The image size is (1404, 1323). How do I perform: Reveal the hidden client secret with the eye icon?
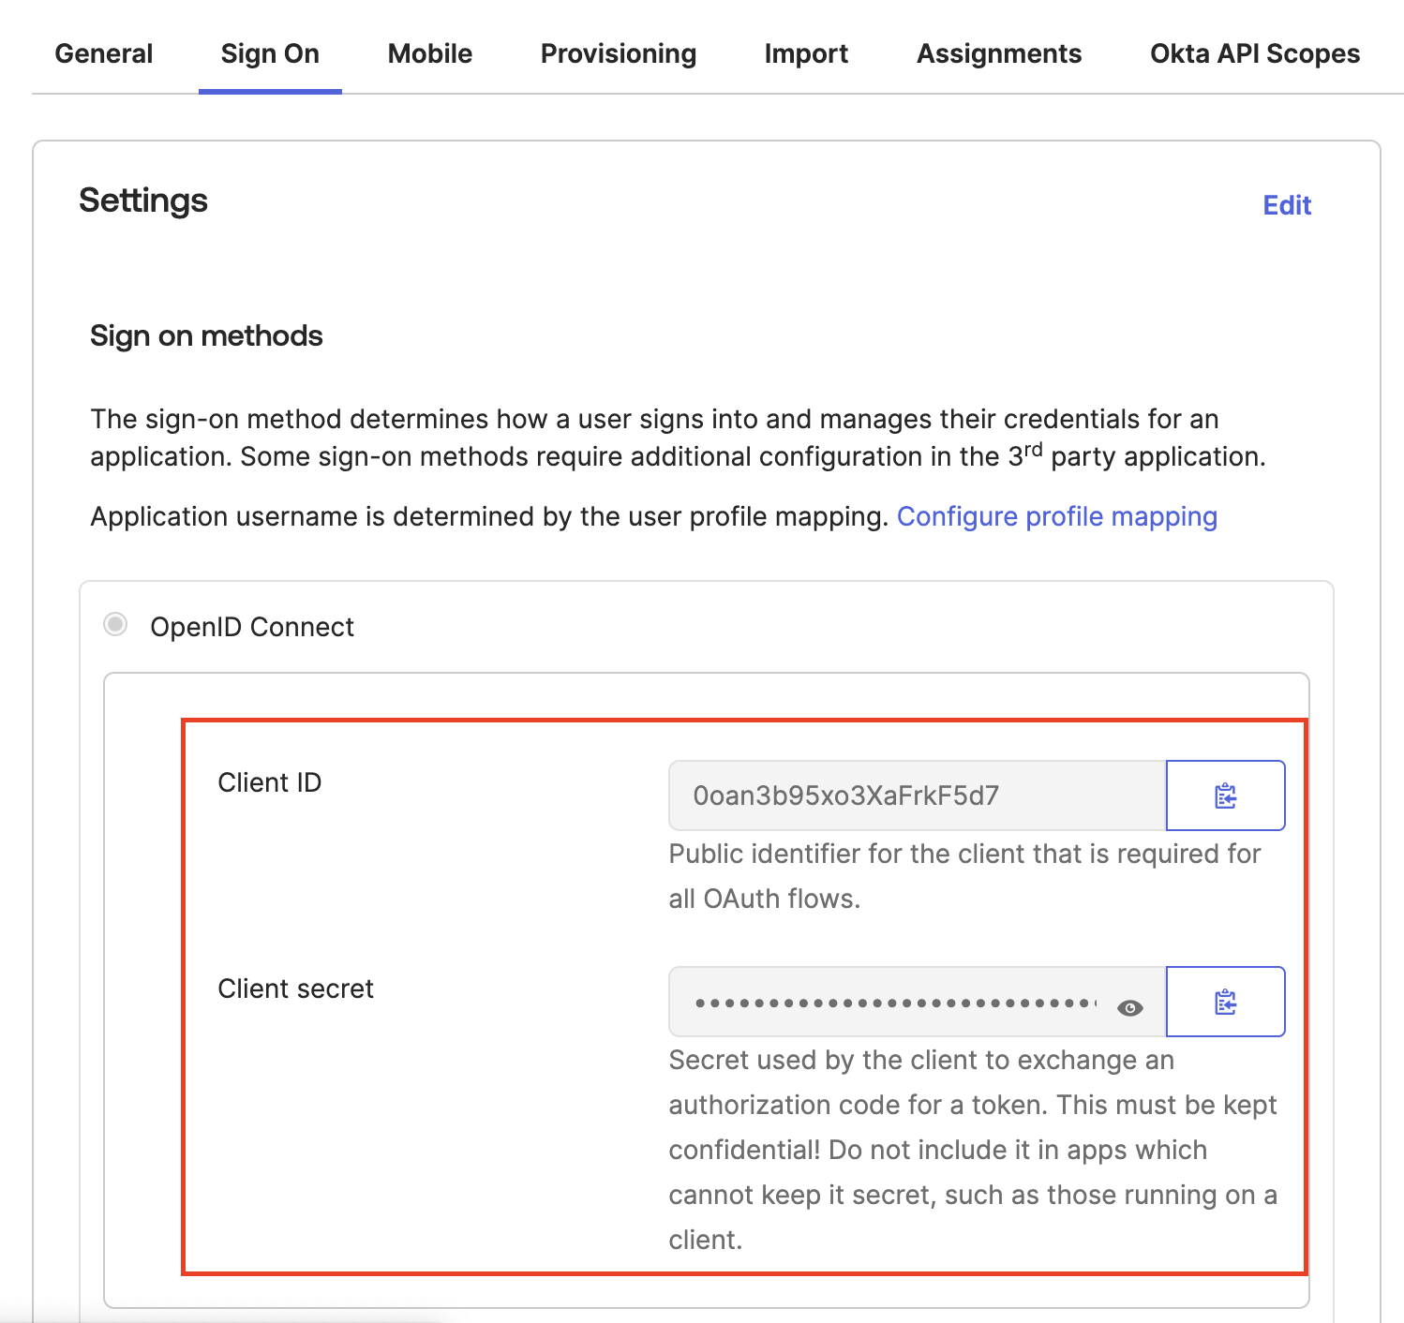[1129, 1007]
